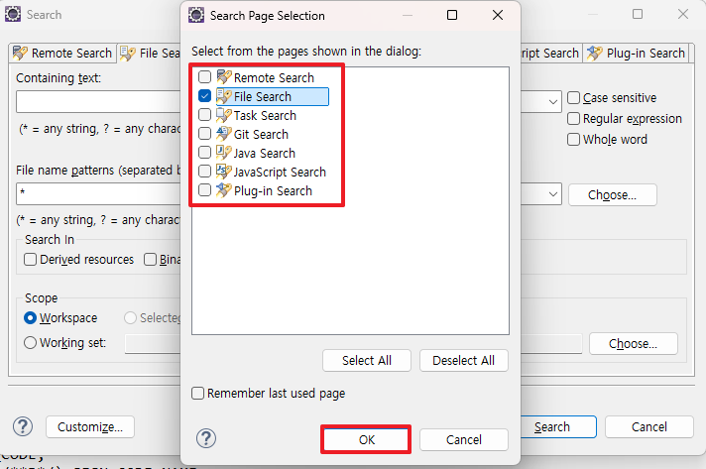Maximize the Search Page Selection dialog
This screenshot has height=469, width=706.
(452, 15)
